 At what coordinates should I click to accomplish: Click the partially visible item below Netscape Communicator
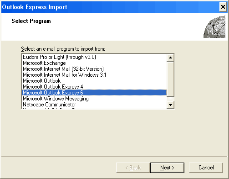[94, 108]
